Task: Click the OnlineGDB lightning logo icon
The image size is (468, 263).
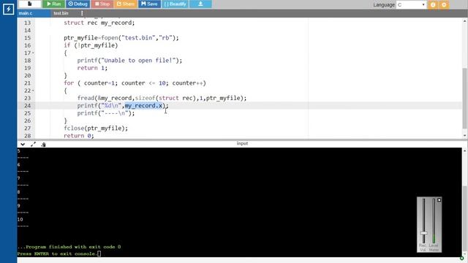Action: click(x=8, y=9)
